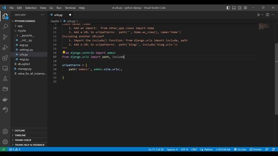Open the Go menu
This screenshot has width=278, height=156.
pyautogui.click(x=51, y=8)
